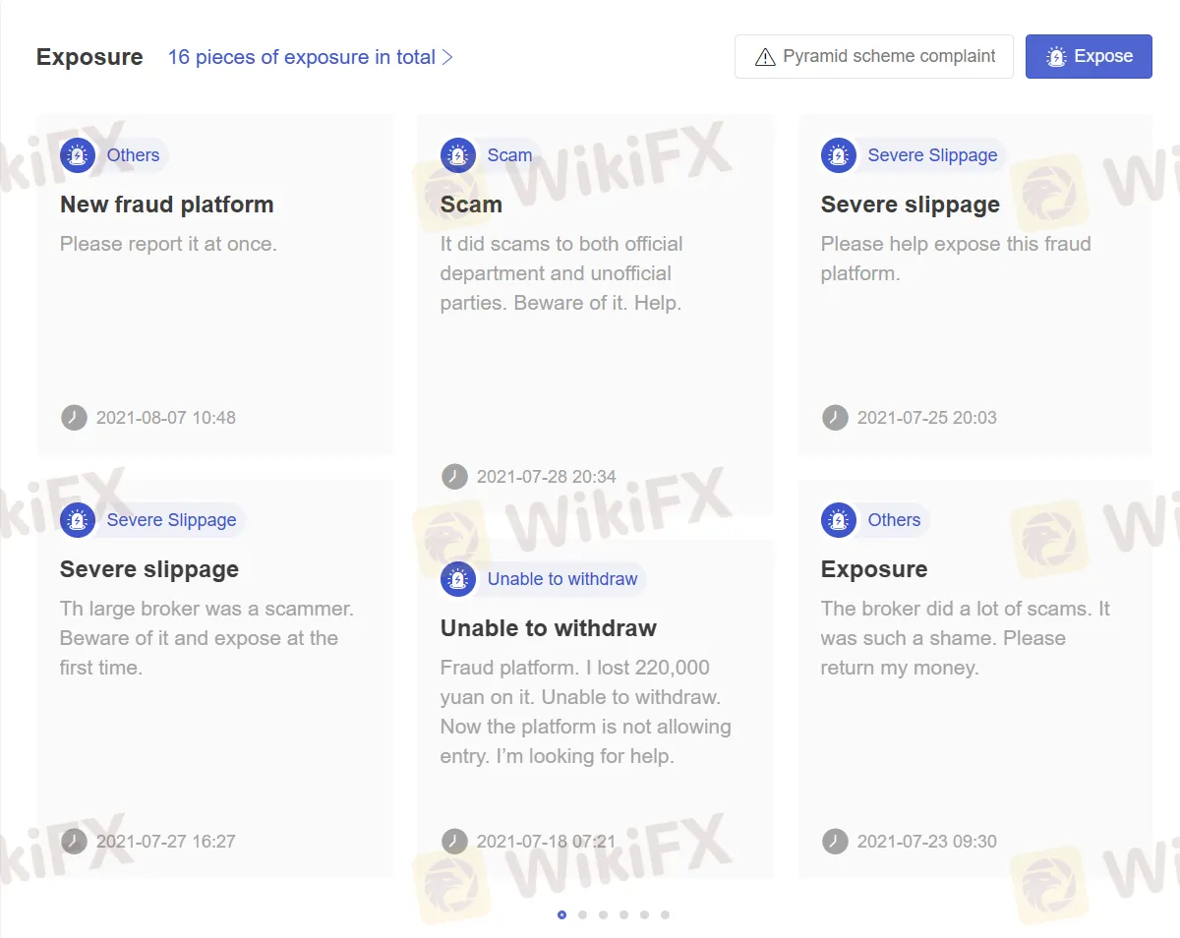Click the siren icon on the Scam badge
This screenshot has height=938, width=1180.
point(458,154)
